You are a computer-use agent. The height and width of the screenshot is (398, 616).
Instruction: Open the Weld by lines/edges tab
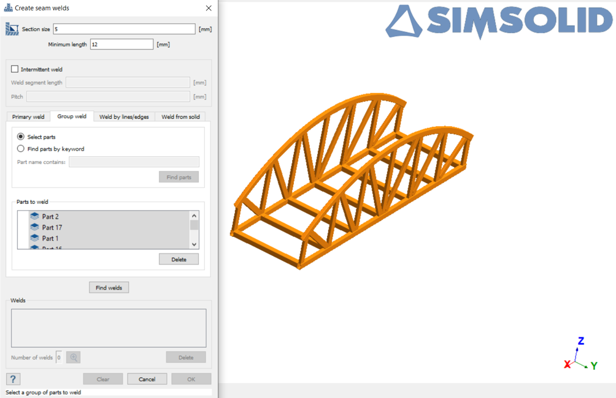(x=124, y=117)
